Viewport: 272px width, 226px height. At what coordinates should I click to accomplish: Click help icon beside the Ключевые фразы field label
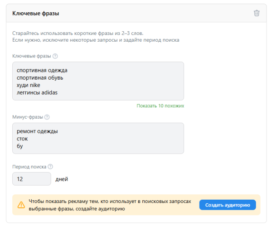click(55, 56)
